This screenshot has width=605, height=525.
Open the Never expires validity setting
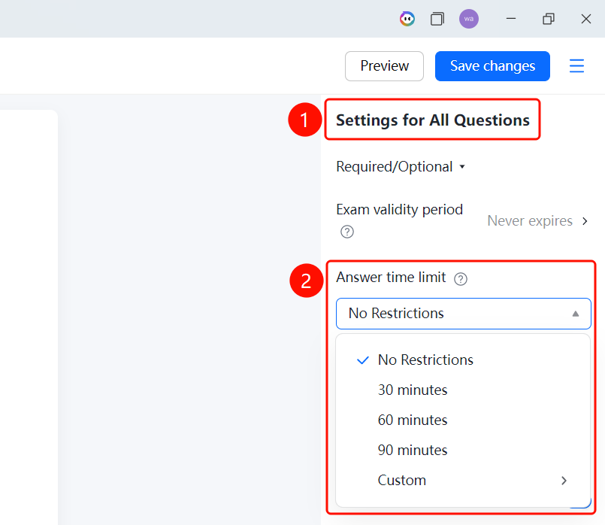click(538, 221)
